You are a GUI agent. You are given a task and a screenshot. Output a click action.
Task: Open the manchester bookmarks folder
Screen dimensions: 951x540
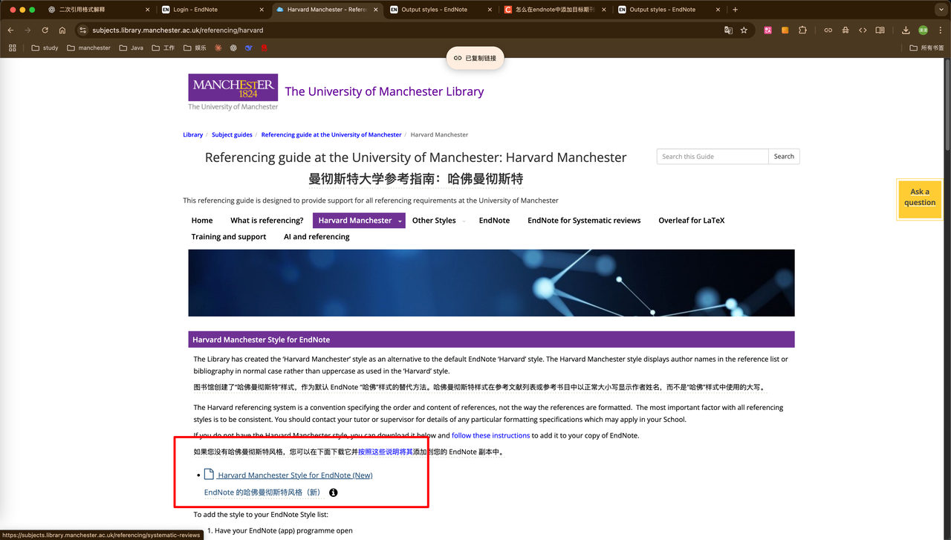(88, 48)
